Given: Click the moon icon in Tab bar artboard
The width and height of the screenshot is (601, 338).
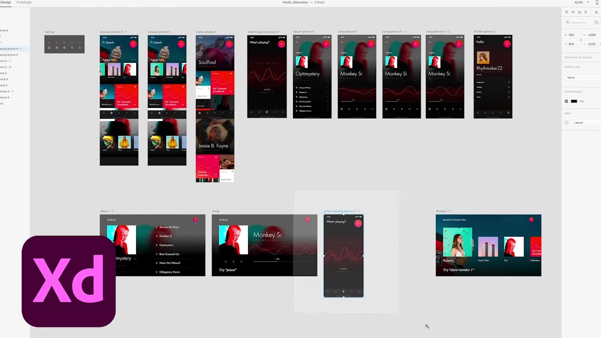Looking at the screenshot, I should [x=64, y=47].
